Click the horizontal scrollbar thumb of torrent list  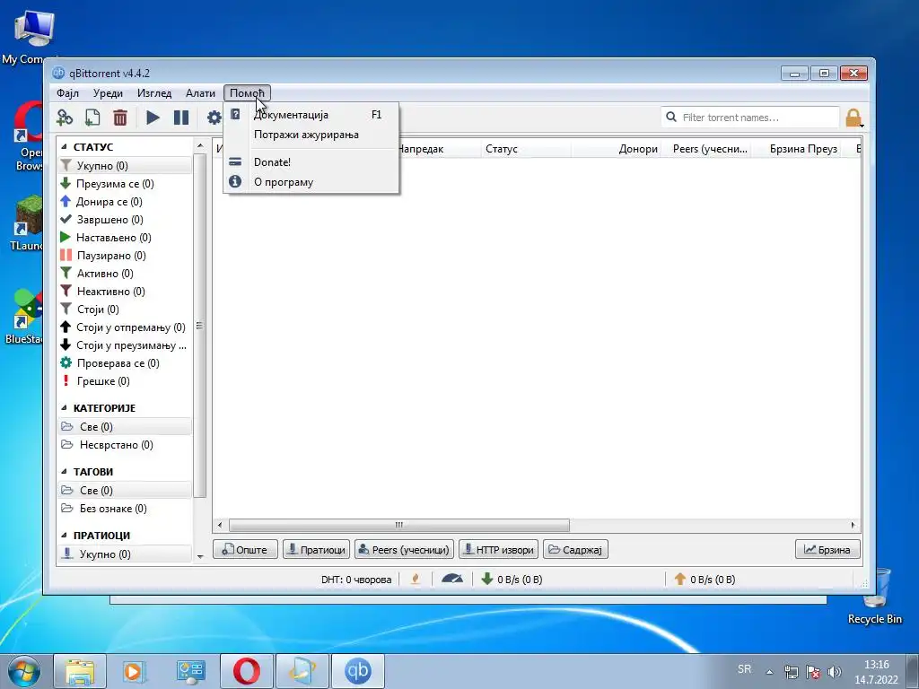[x=399, y=525]
